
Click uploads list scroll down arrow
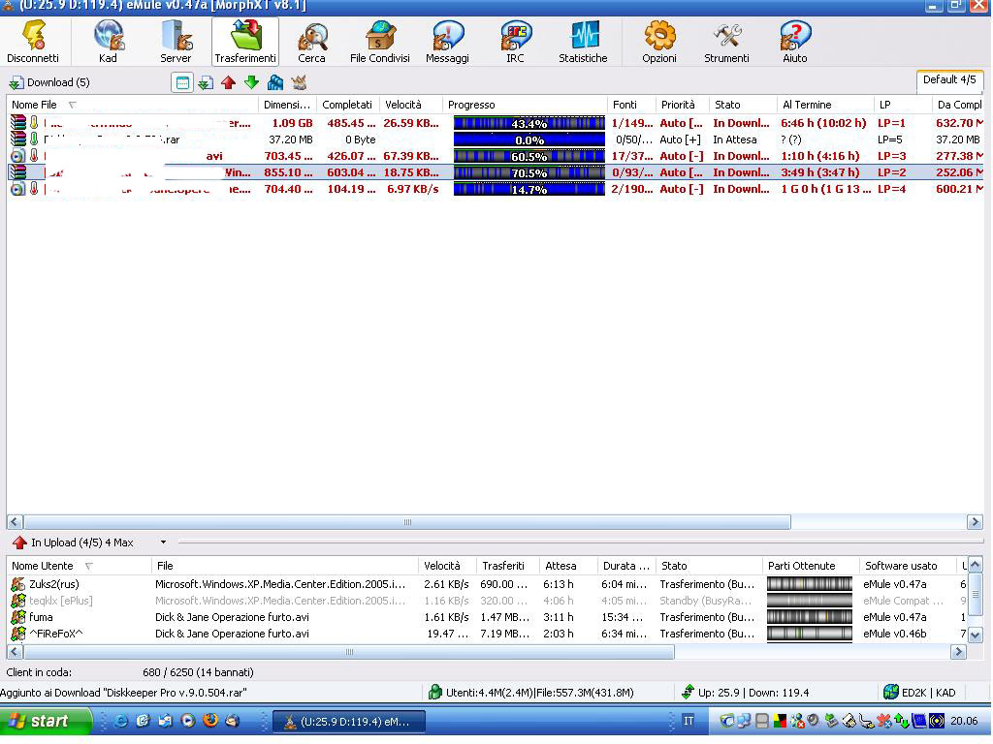(x=976, y=635)
